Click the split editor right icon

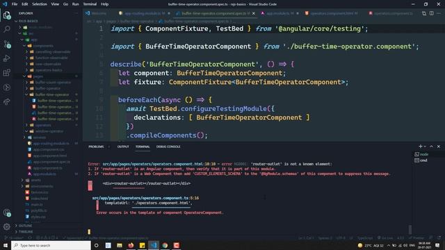[431, 13]
